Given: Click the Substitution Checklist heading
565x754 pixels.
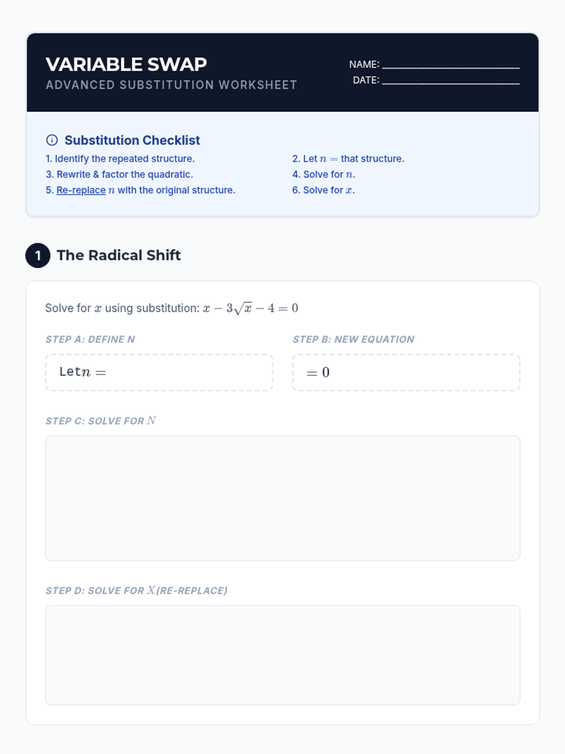Looking at the screenshot, I should pyautogui.click(x=132, y=140).
